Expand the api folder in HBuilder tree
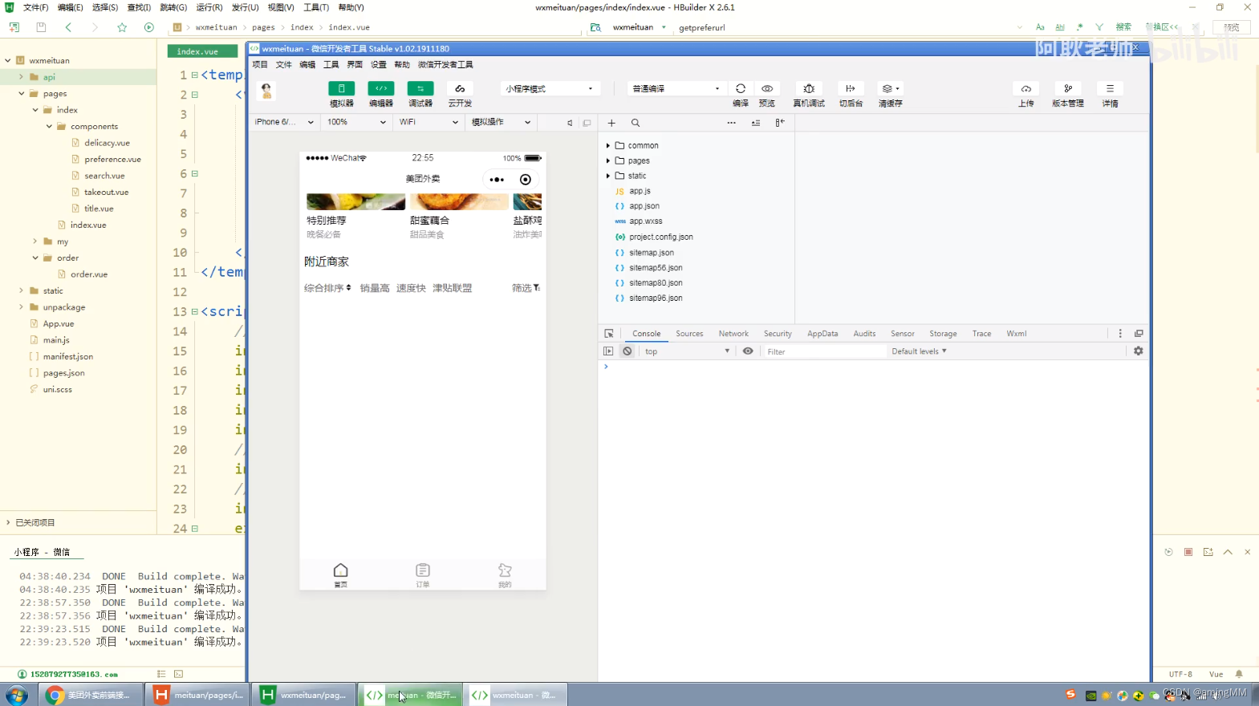1259x706 pixels. click(x=22, y=77)
